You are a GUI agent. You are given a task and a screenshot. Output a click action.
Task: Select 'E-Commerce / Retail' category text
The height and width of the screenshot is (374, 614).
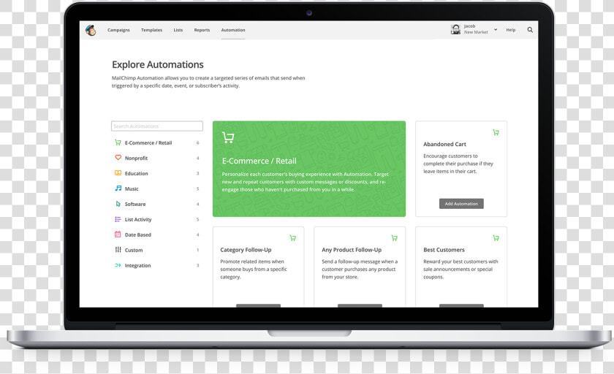pos(148,142)
